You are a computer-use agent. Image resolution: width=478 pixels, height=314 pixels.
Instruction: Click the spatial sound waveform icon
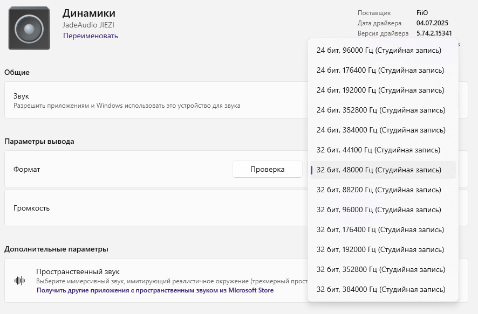[20, 281]
